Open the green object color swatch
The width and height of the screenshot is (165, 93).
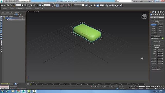[x=163, y=38]
